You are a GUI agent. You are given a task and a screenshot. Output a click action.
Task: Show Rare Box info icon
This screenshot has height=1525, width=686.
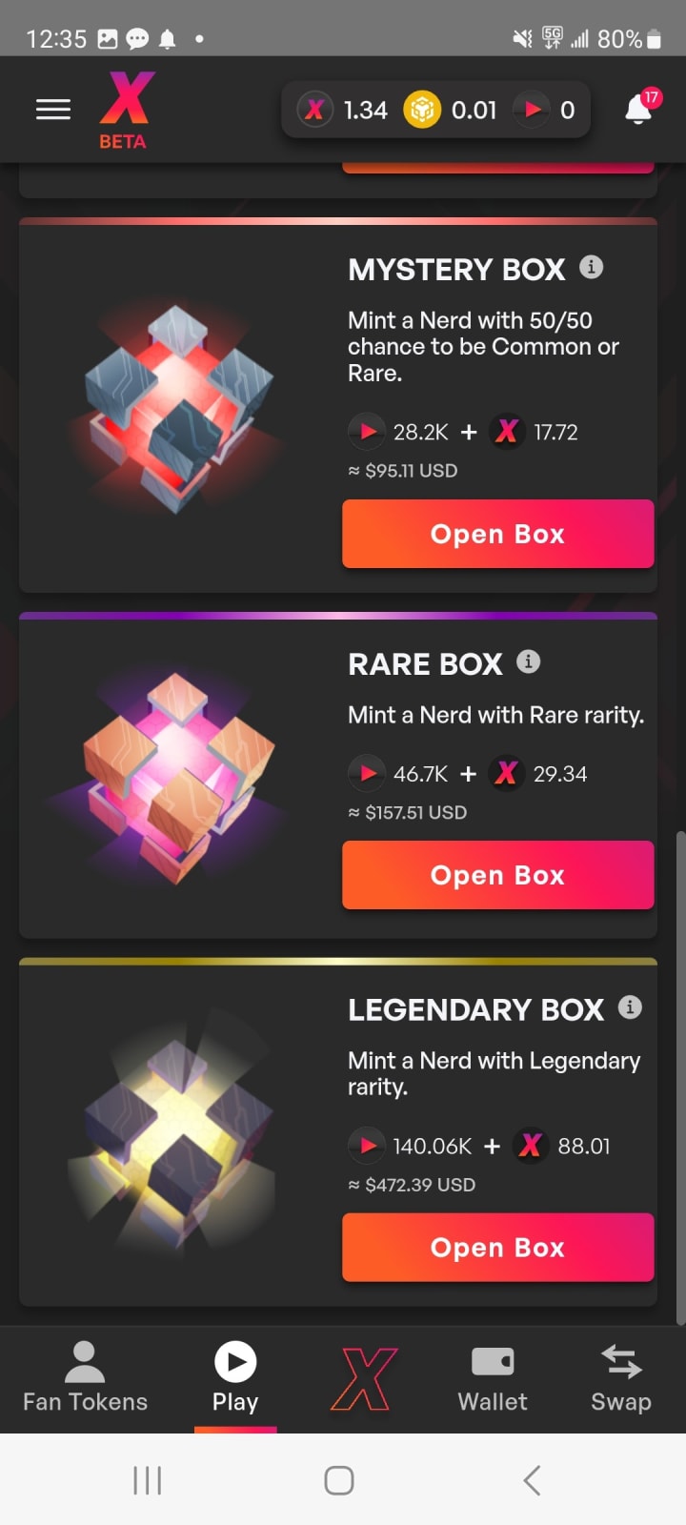(528, 661)
